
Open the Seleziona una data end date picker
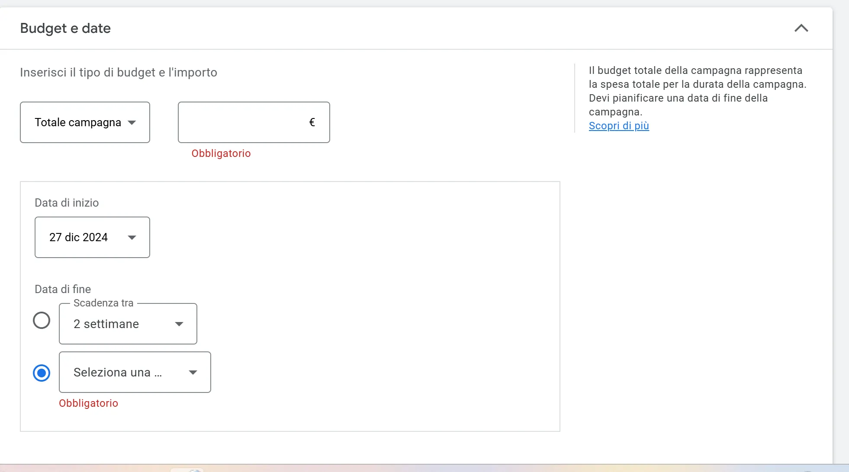134,372
